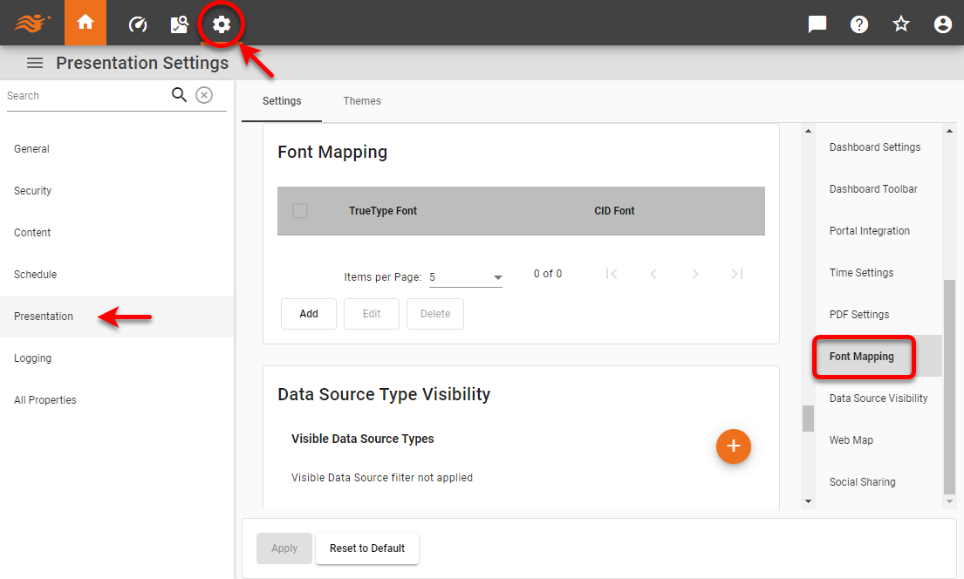The height and width of the screenshot is (579, 964).
Task: Click the favorites star icon
Action: pos(901,24)
